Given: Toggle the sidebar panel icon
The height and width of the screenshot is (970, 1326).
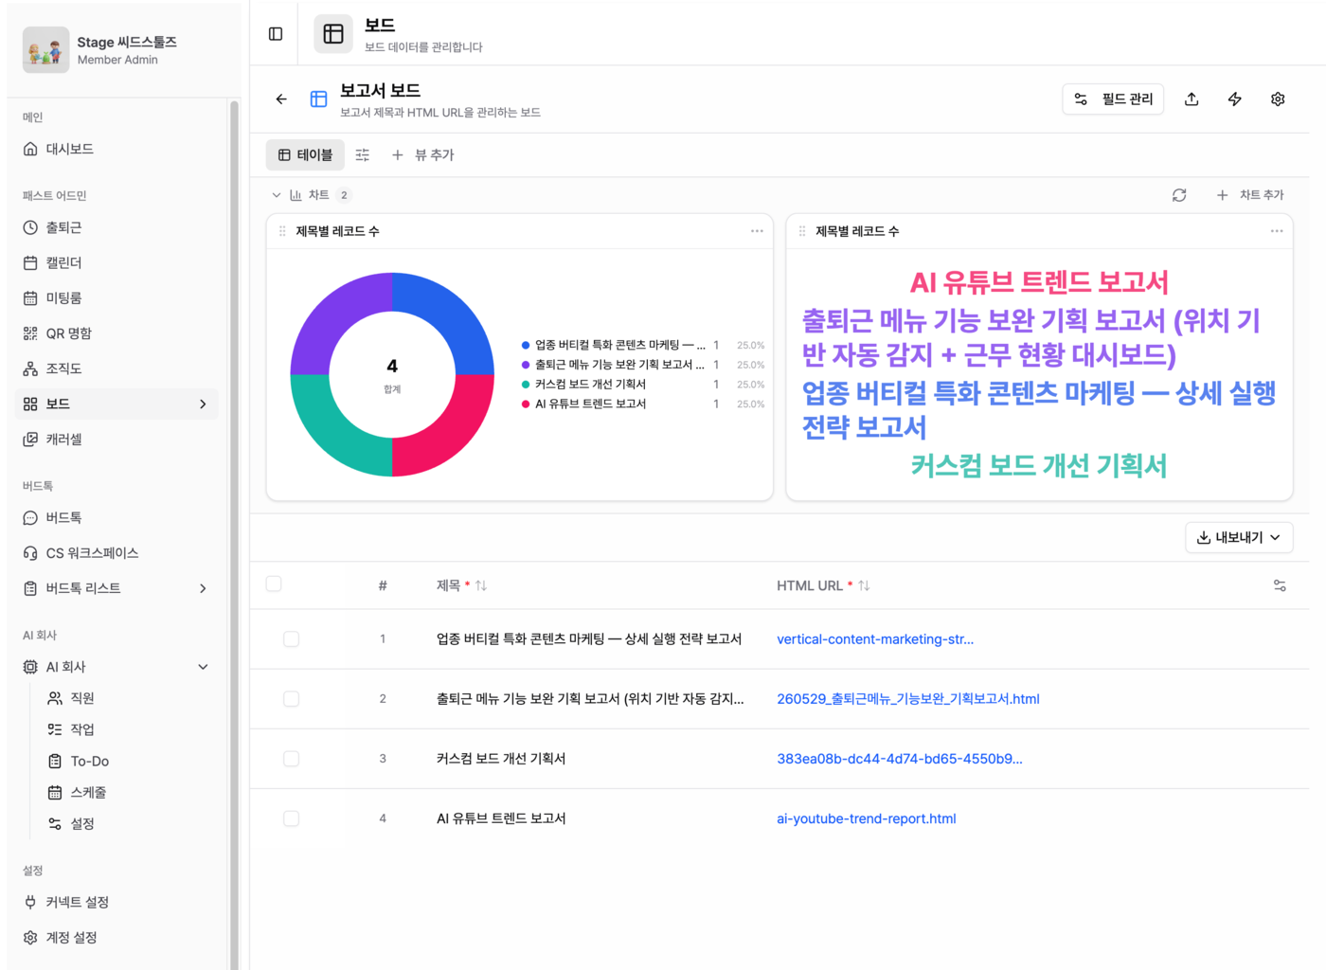Looking at the screenshot, I should point(276,34).
